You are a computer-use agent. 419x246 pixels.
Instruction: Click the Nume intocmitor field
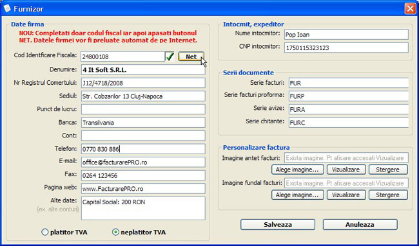coord(346,34)
